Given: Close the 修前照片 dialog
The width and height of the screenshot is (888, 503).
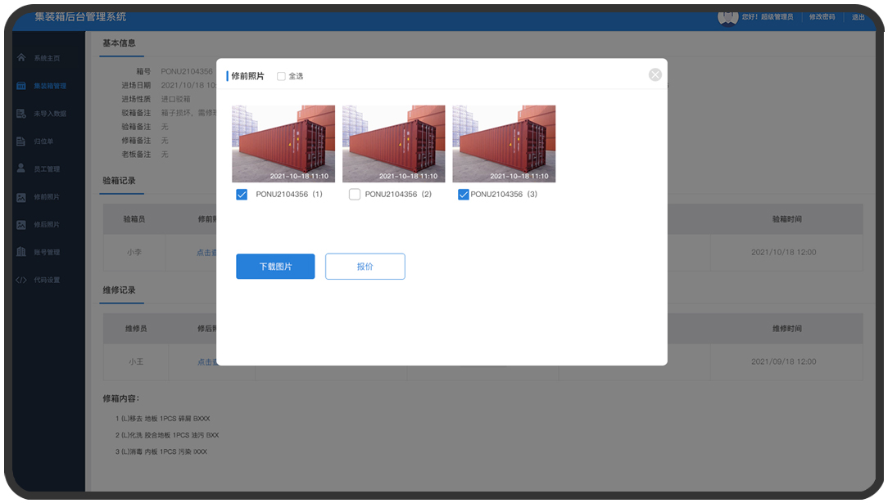Looking at the screenshot, I should [x=655, y=74].
